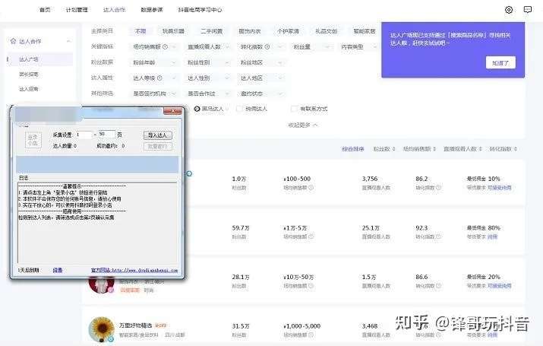Open 数据参谋 in top navigation

click(152, 10)
